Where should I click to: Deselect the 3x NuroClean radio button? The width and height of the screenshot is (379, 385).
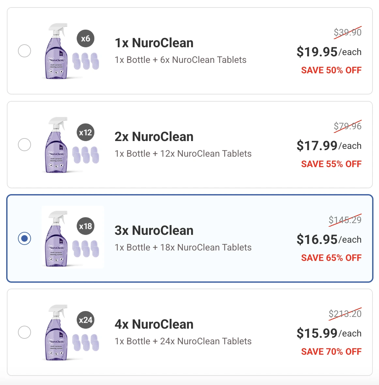pyautogui.click(x=24, y=238)
